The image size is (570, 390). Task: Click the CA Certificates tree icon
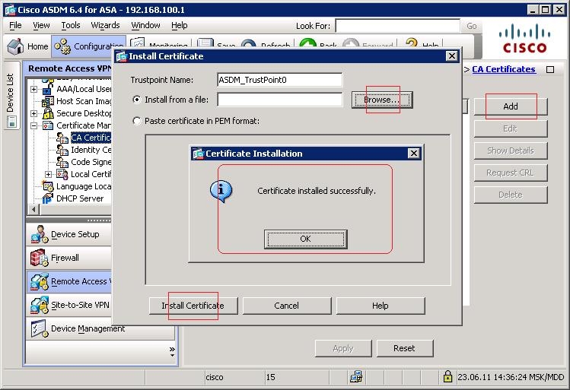coord(62,138)
